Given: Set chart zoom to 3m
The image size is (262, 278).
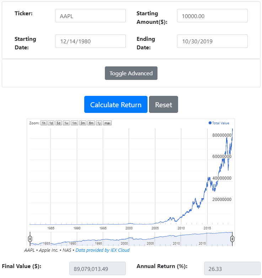Looking at the screenshot, I should click(x=83, y=123).
